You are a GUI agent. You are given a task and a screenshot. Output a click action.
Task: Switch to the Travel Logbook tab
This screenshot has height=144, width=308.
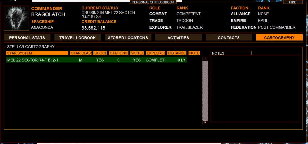[x=78, y=37]
